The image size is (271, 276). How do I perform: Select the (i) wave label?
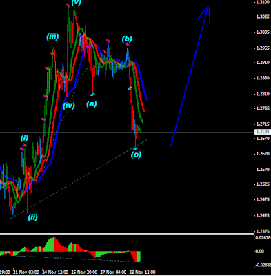click(x=24, y=138)
